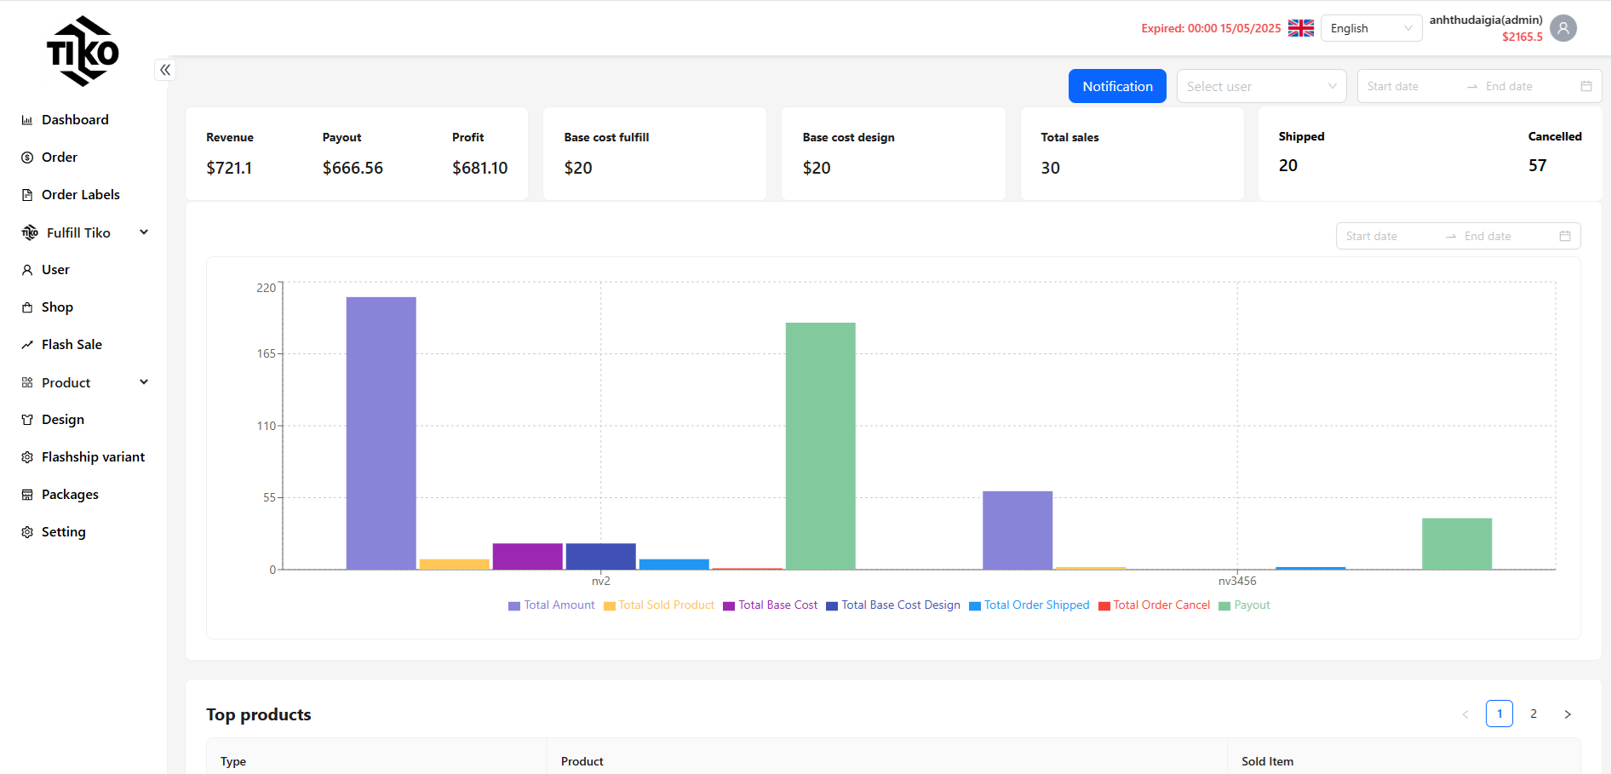Click the Fulfill Tiko logo icon

tap(30, 232)
